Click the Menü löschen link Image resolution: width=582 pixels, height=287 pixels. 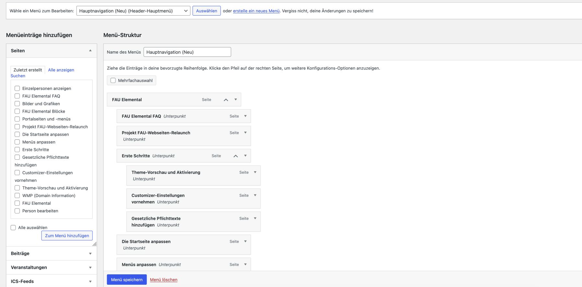pos(164,280)
